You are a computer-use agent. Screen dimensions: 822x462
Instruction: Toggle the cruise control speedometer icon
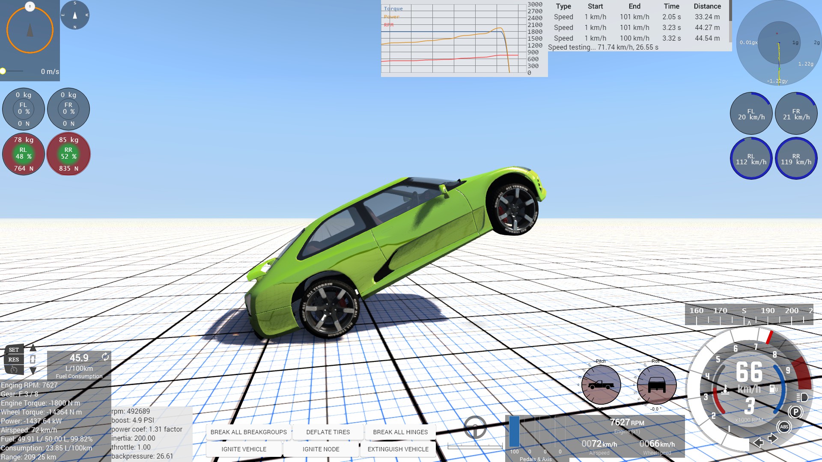(14, 369)
